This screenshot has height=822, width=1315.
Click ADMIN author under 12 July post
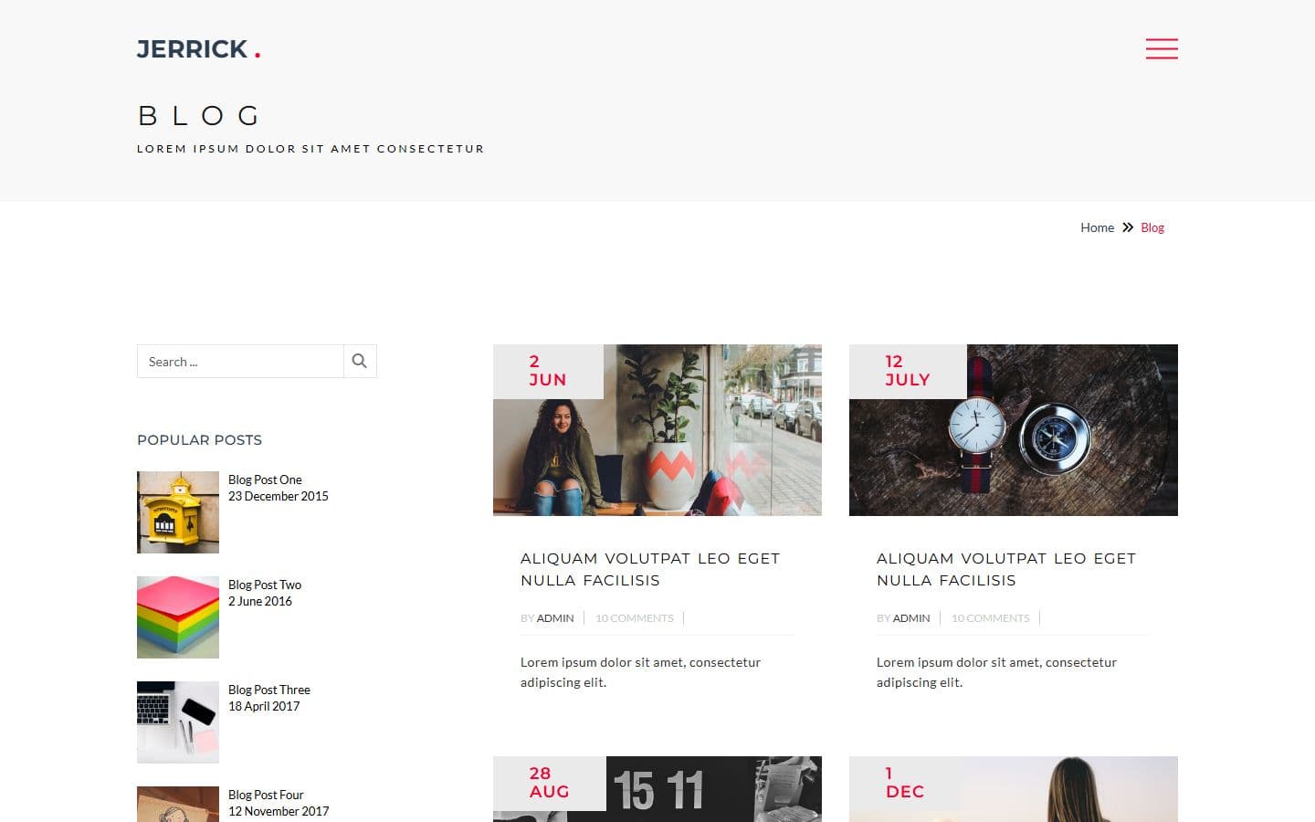[911, 618]
